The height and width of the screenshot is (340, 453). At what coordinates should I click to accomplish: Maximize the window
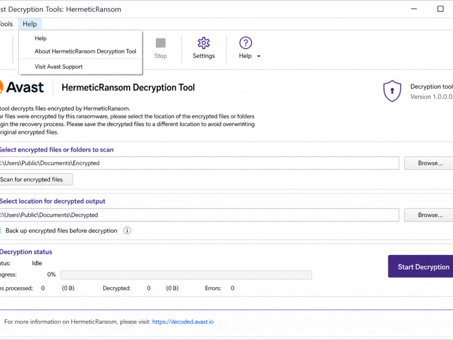coord(441,9)
